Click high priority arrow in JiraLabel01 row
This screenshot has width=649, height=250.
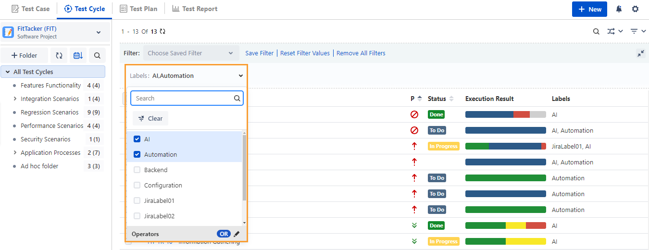414,146
